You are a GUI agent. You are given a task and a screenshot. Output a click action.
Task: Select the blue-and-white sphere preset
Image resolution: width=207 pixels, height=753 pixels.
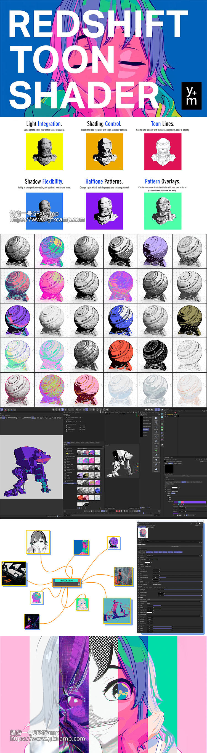[121, 320]
